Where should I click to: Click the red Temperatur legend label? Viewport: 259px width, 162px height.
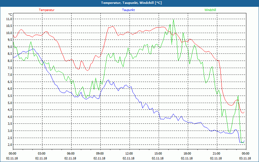(x=47, y=10)
